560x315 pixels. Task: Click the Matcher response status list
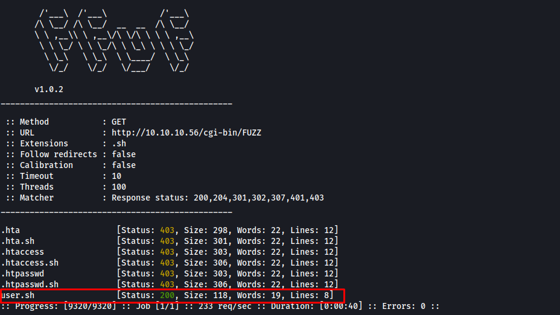point(218,198)
